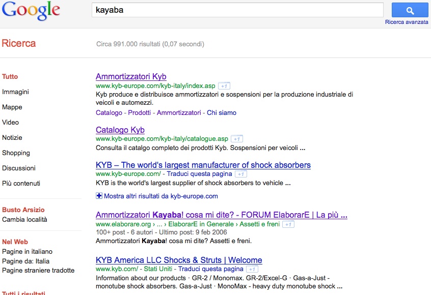Viewport: 431px width, 295px height.
Task: Switch to Discussioni results
Action: tap(19, 168)
